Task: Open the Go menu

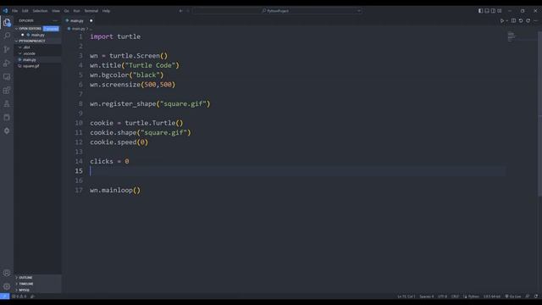Action: (x=66, y=11)
